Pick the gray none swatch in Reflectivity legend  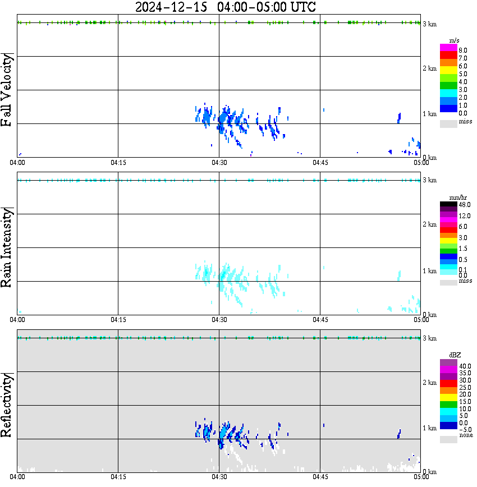click(448, 439)
